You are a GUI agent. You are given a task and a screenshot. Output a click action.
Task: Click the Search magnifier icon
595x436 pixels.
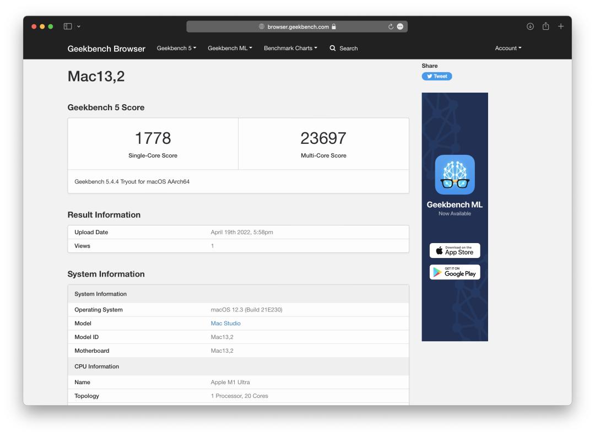(333, 49)
